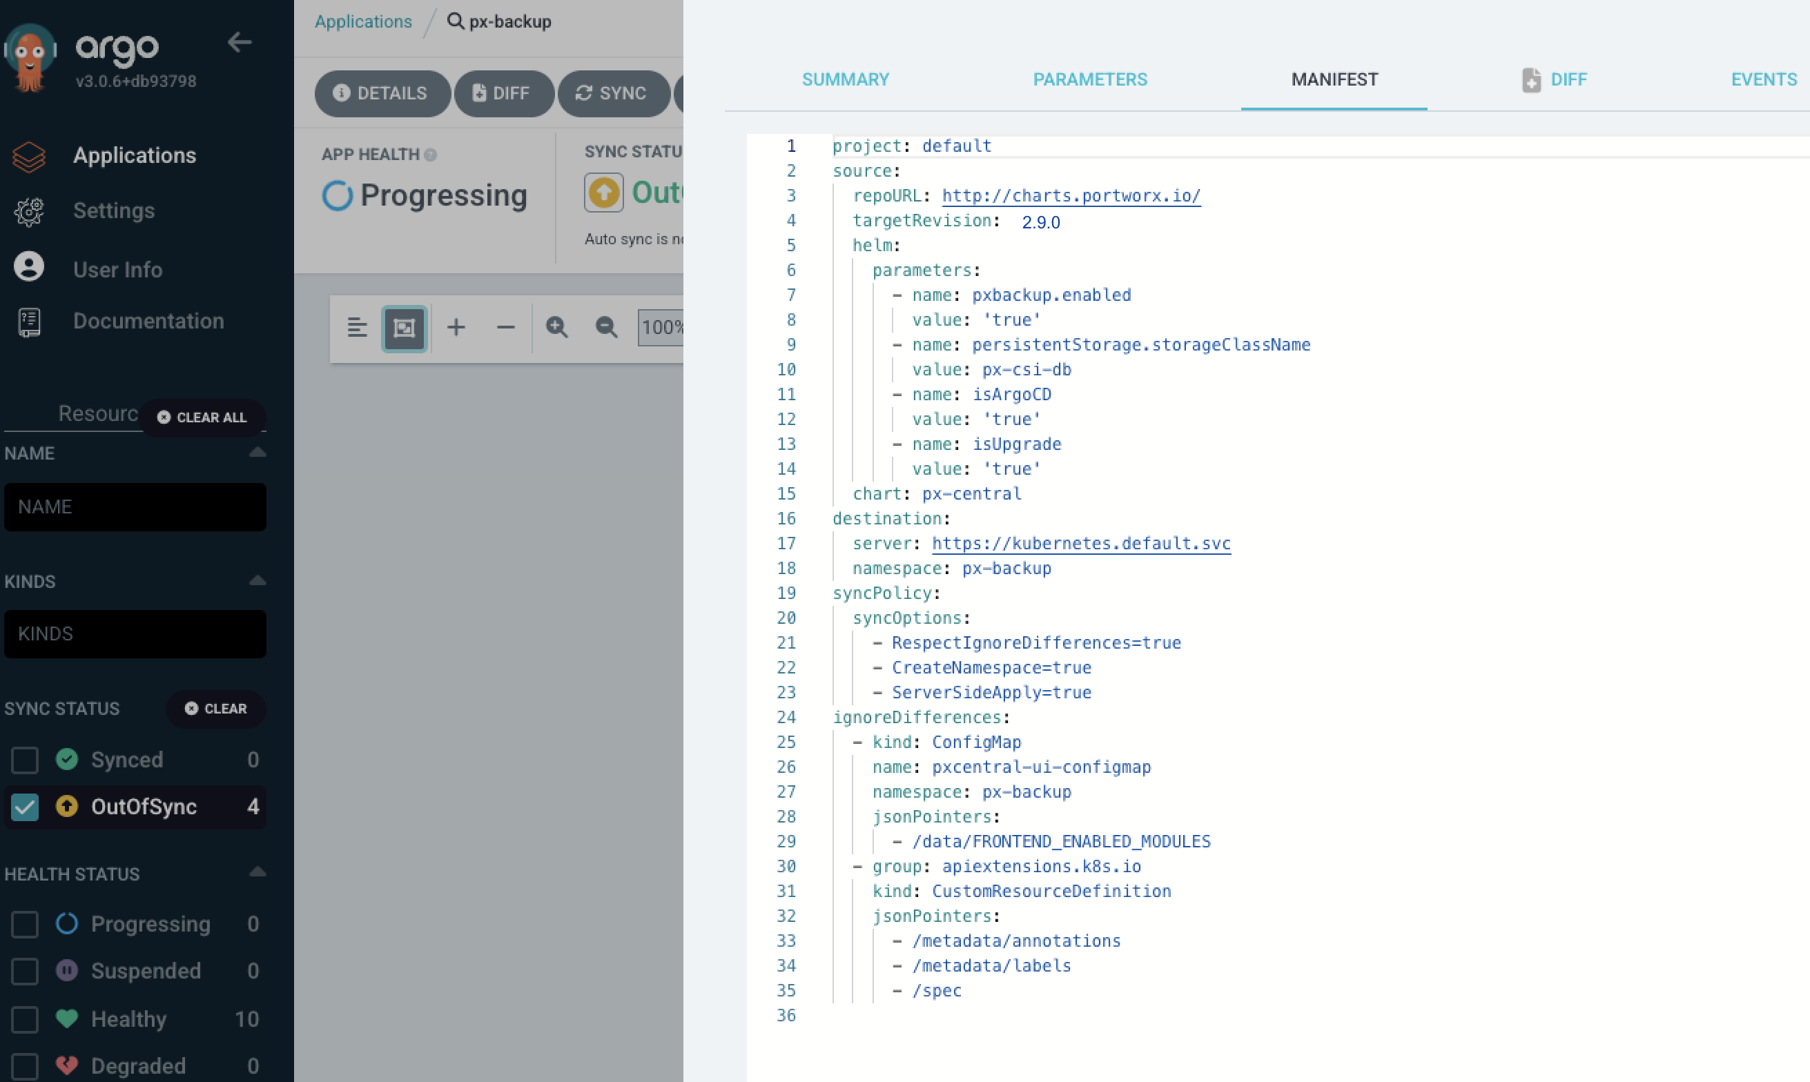The width and height of the screenshot is (1810, 1082).
Task: Click 'kind: CustomResourceDefinition' line
Action: point(1022,891)
